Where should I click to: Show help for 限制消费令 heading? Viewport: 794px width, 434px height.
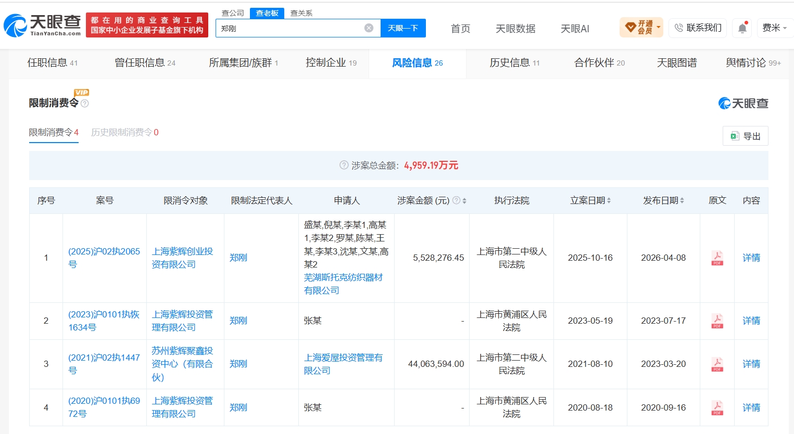[85, 104]
